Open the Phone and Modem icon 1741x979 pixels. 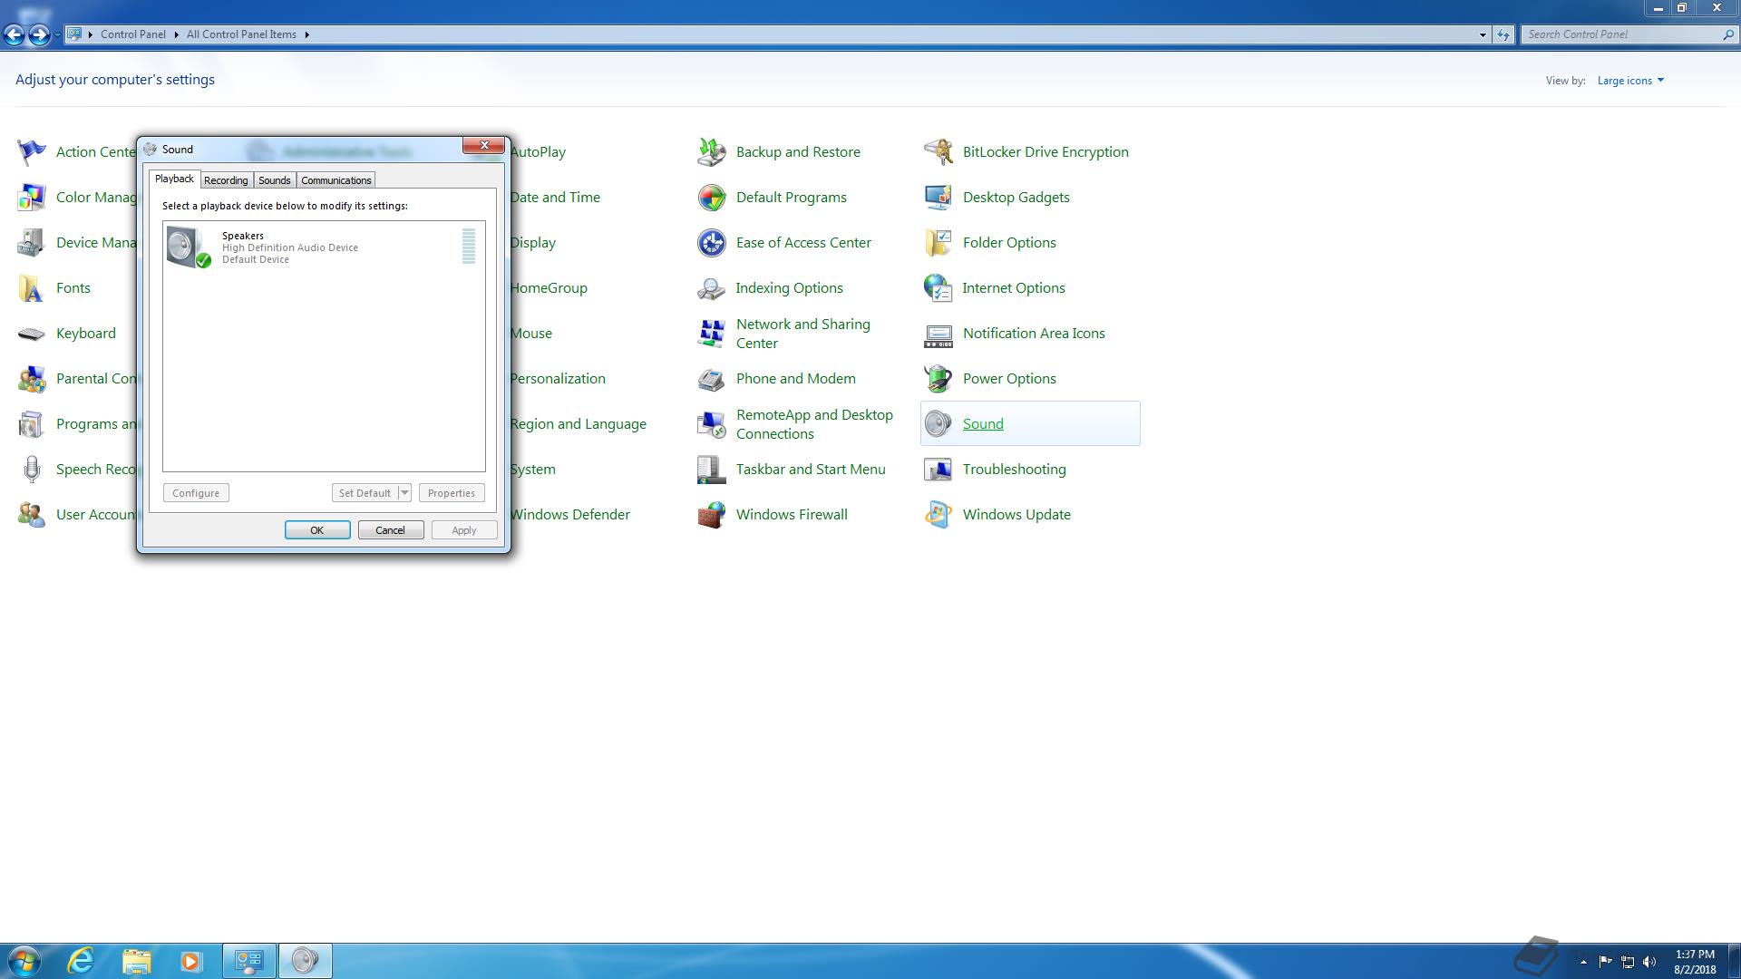(x=712, y=378)
